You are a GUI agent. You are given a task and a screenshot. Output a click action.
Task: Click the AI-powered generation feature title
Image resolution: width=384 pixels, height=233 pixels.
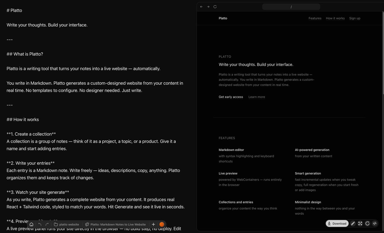click(x=312, y=150)
